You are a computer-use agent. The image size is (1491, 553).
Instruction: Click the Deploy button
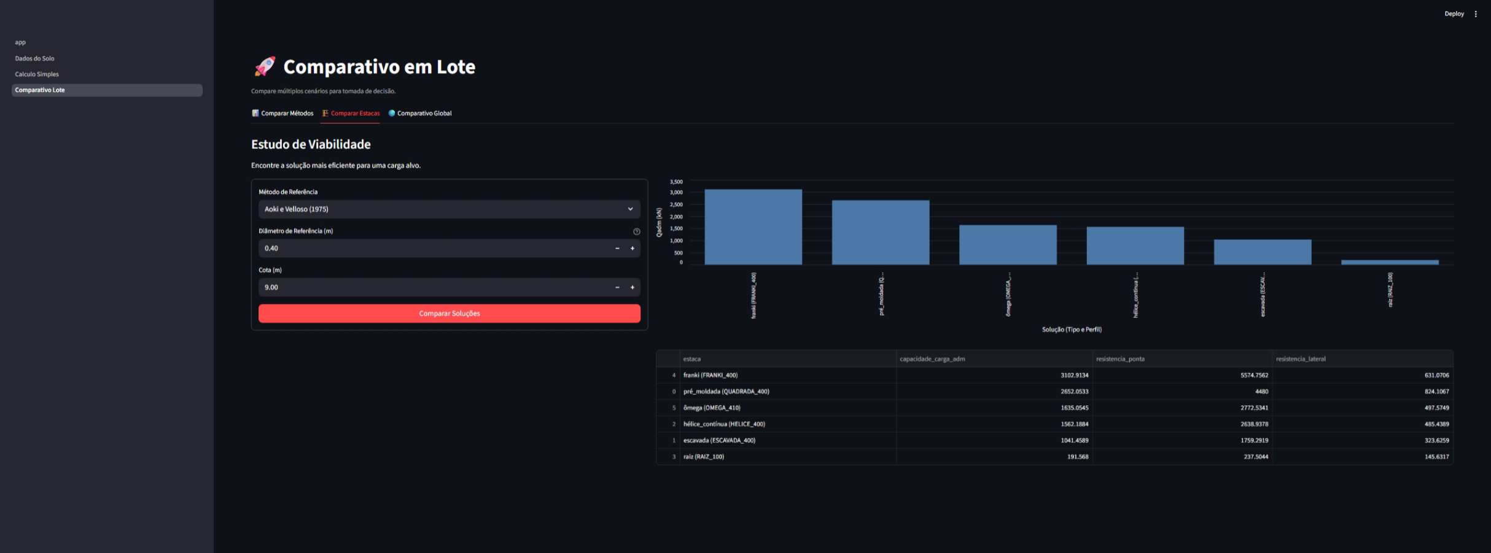(1454, 14)
